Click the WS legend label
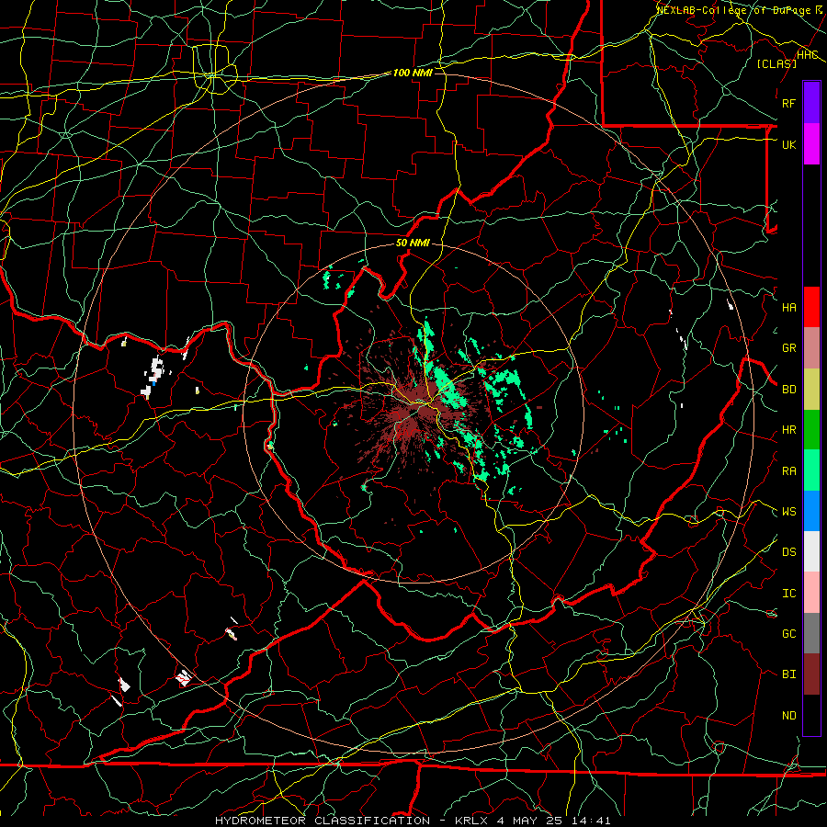 tap(788, 512)
